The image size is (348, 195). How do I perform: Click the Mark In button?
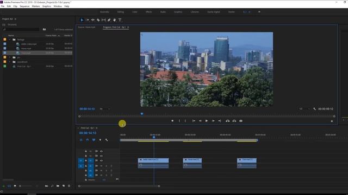click(x=179, y=121)
